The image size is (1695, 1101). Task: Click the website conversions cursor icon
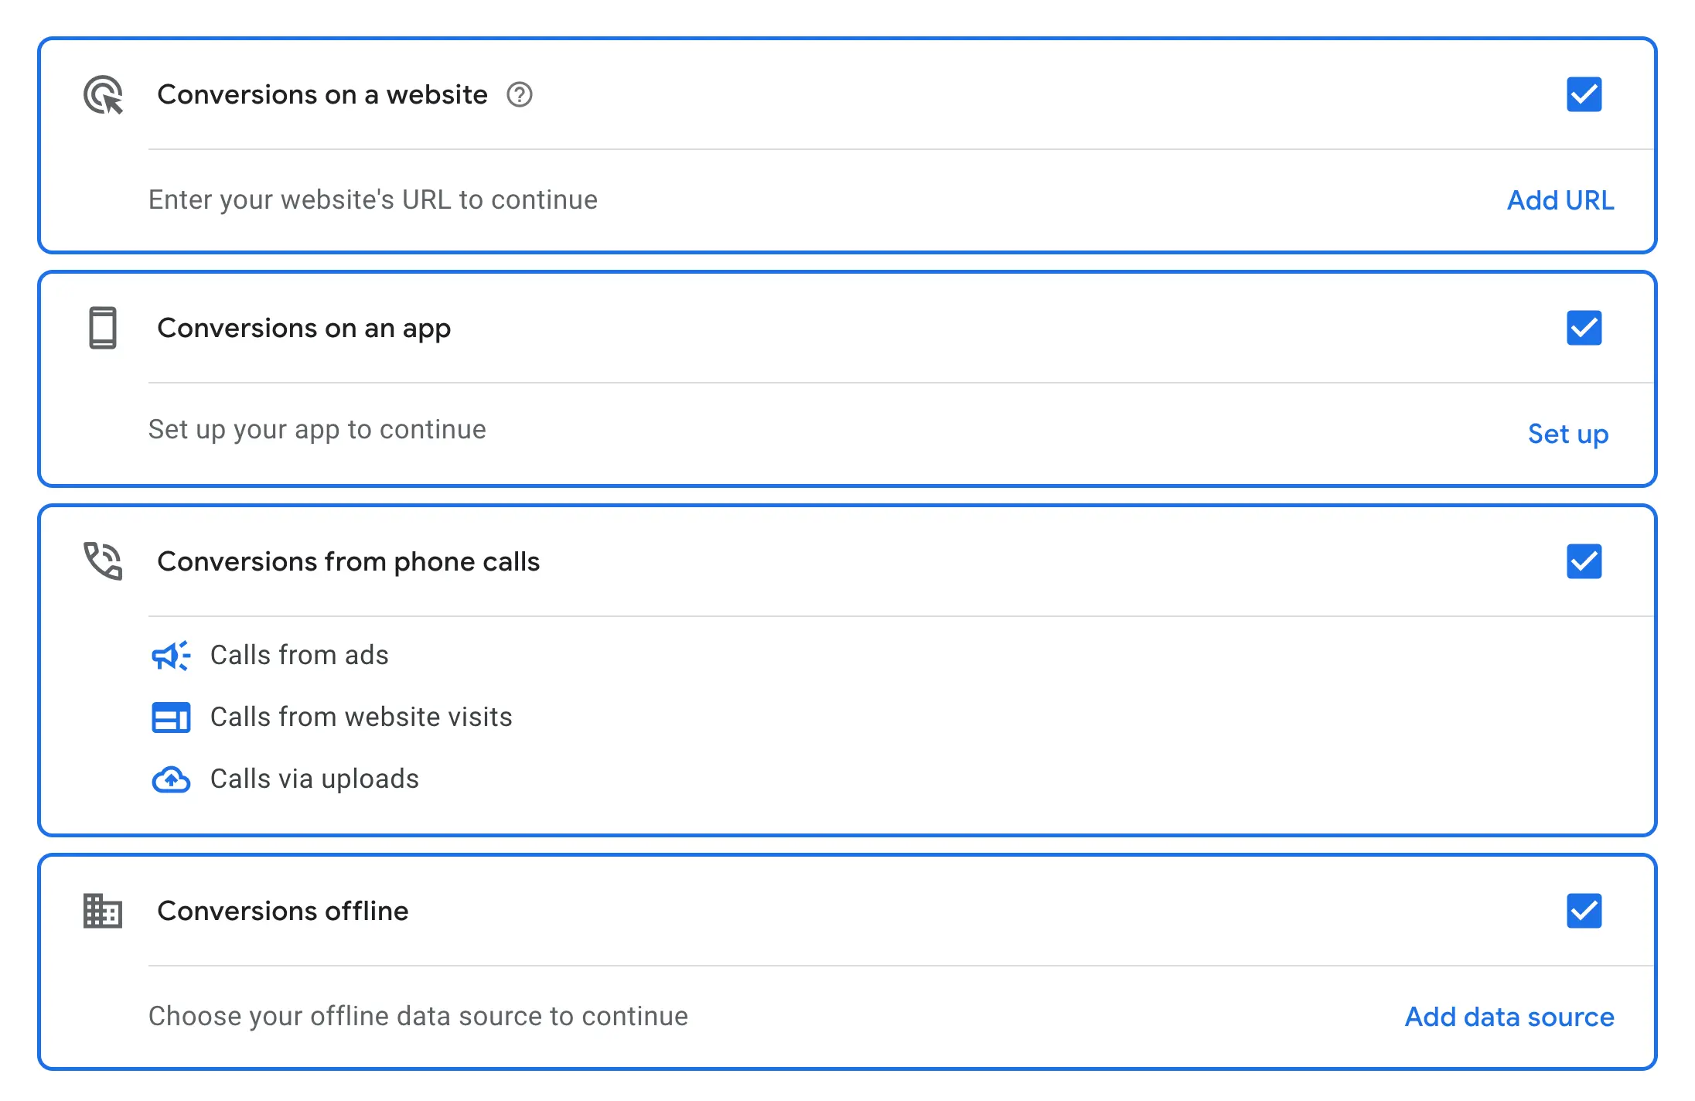click(x=103, y=95)
